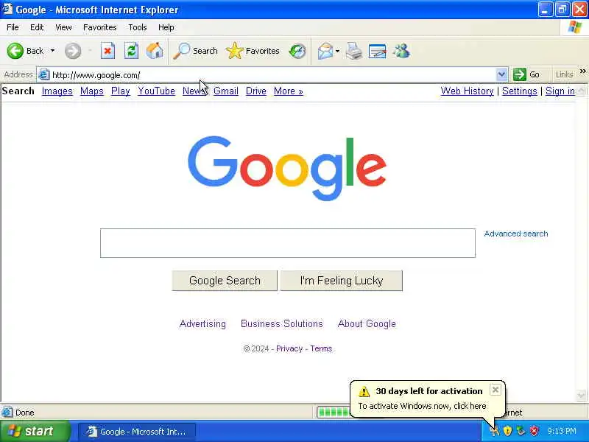This screenshot has height=442, width=589.
Task: Print the page with the printer icon
Action: tap(354, 51)
